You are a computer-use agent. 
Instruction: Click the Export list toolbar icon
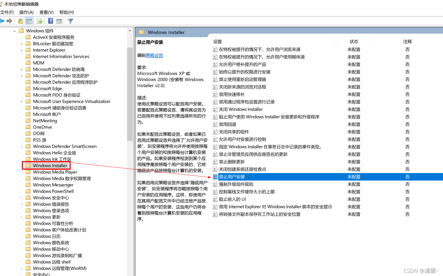click(40, 21)
